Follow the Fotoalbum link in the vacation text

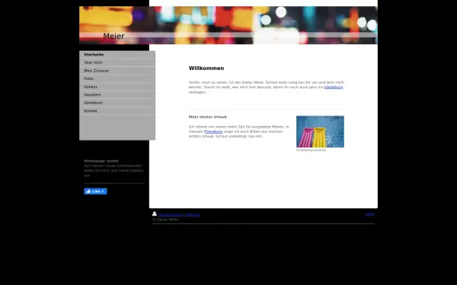pos(213,131)
